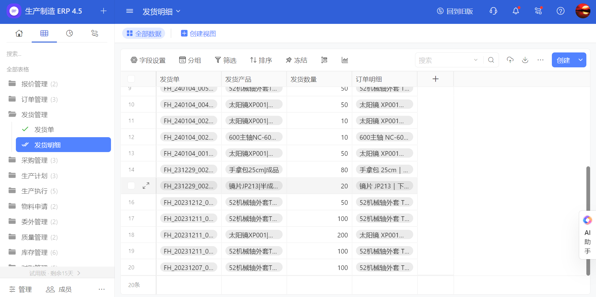596x297 pixels.
Task: Open the dropdown arrow beside 创建 button
Action: [580, 60]
